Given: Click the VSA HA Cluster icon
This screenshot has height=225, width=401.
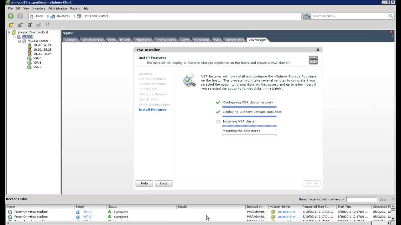Looking at the screenshot, I should pos(24,41).
